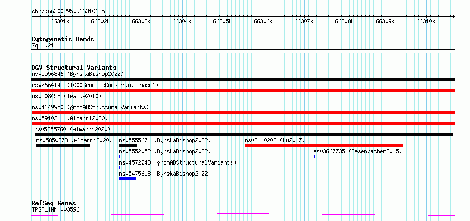This screenshot has height=221, width=470.
Task: Click the 7q11.21 cytogenetic band label
Action: 43,45
